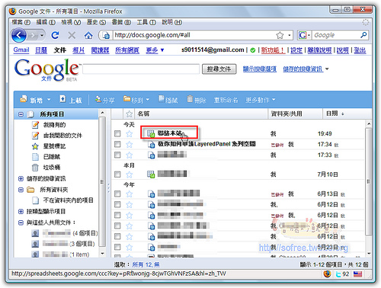This screenshot has width=381, height=288.
Task: Click the Firefox icon in status bar
Action: pyautogui.click(x=327, y=274)
